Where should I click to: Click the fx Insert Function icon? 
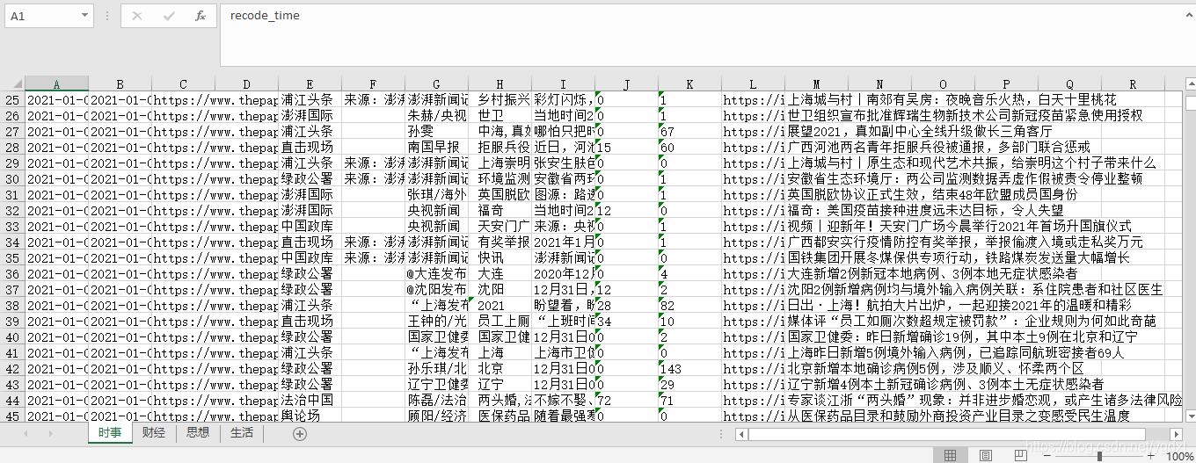pyautogui.click(x=200, y=16)
